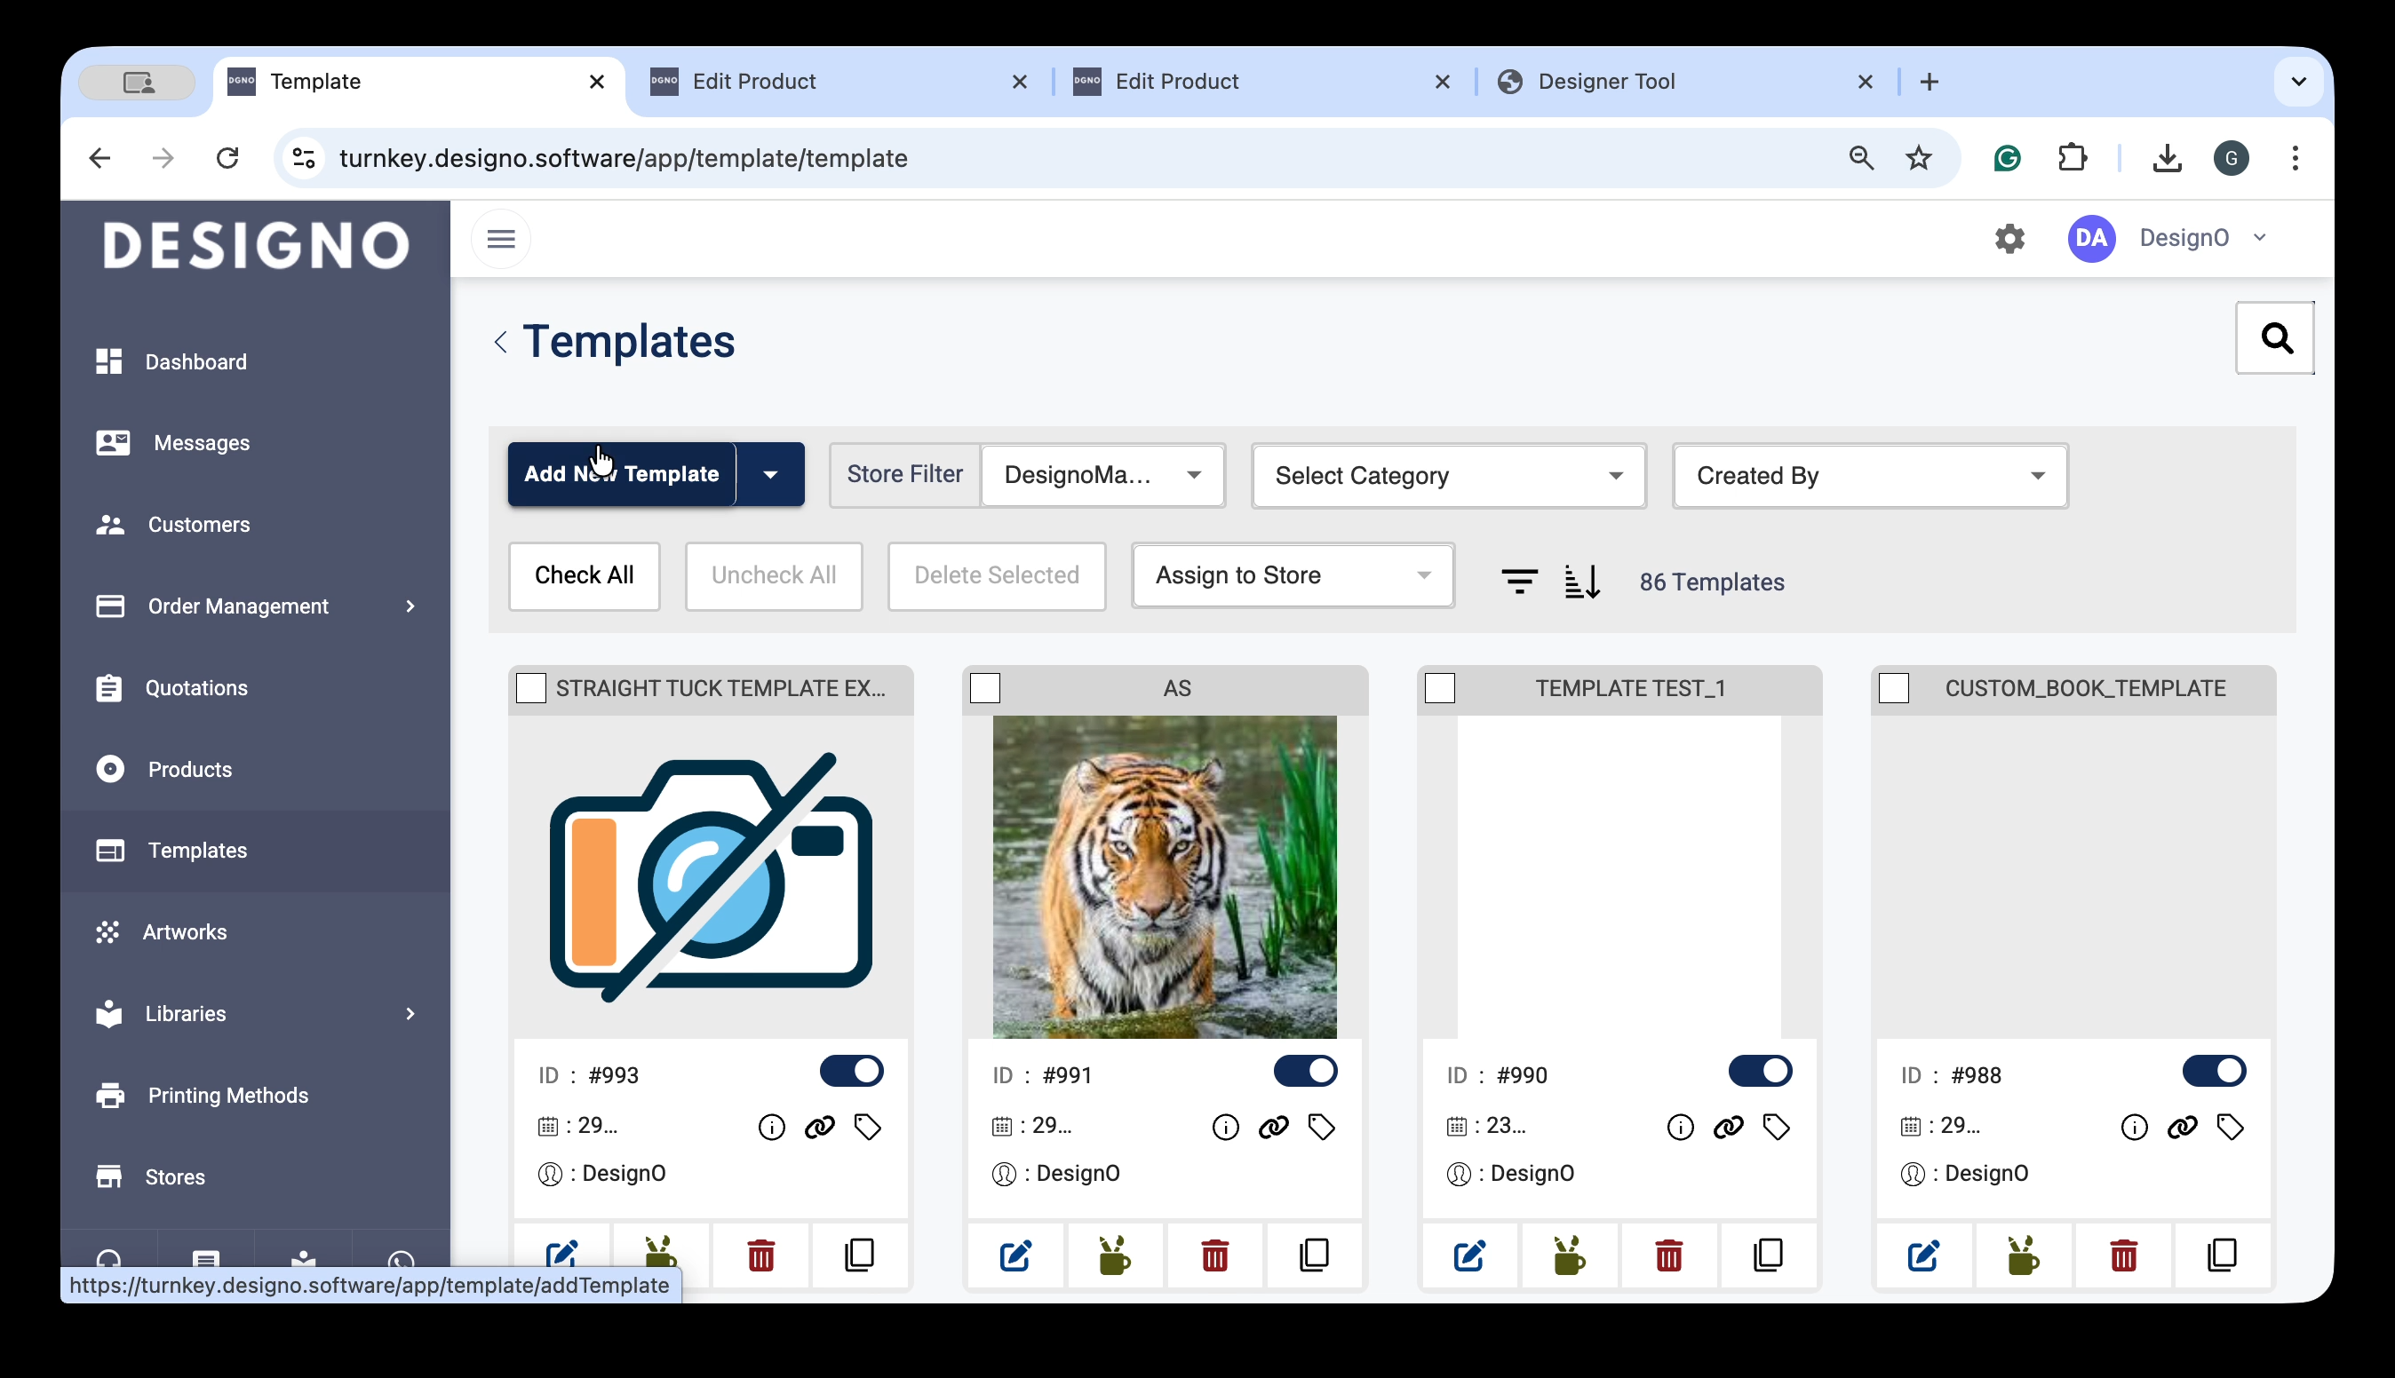Viewport: 2395px width, 1378px height.
Task: Check the TEMPLATE TEST_1 checkbox
Action: pyautogui.click(x=1439, y=687)
